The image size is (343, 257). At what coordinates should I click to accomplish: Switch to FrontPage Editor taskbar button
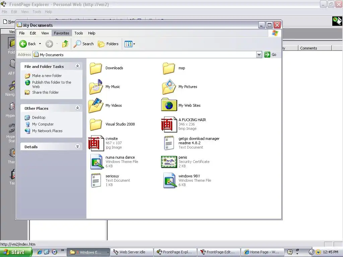coord(218,252)
